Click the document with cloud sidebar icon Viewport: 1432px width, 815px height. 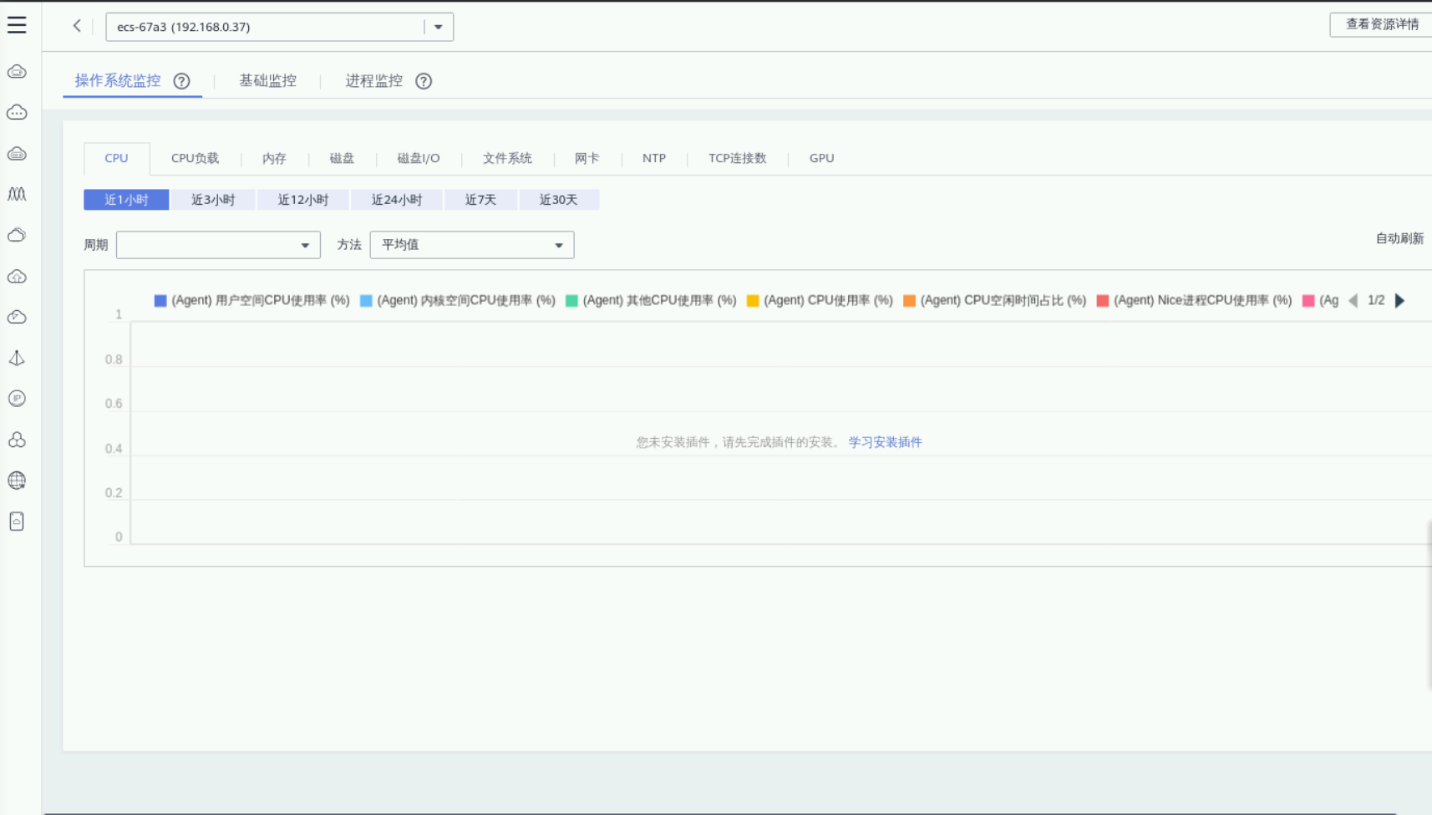click(17, 522)
